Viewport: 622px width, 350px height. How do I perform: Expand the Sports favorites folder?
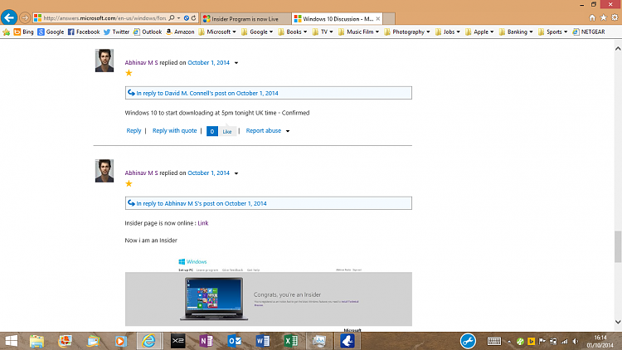[x=553, y=32]
